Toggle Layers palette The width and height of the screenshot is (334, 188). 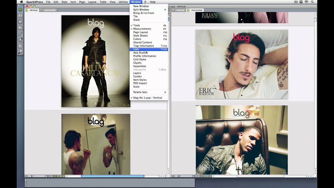tap(149, 73)
